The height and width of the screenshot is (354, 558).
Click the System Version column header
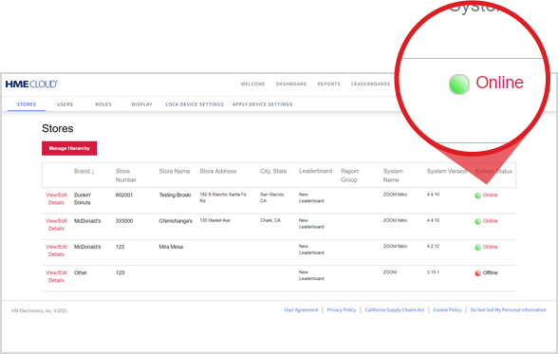tap(447, 172)
